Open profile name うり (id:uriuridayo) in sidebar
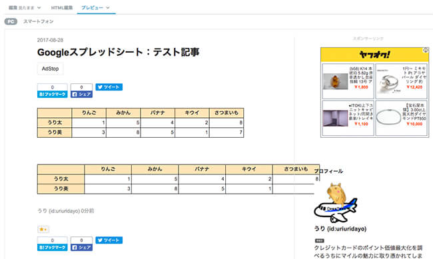 pos(340,229)
